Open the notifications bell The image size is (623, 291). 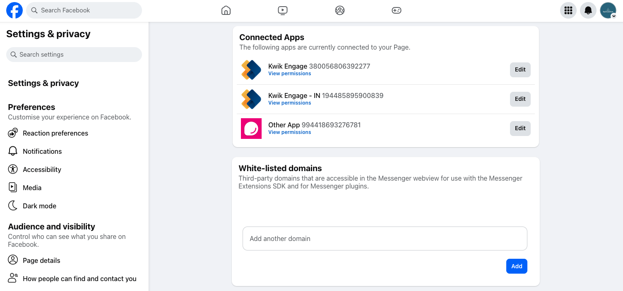click(x=588, y=10)
